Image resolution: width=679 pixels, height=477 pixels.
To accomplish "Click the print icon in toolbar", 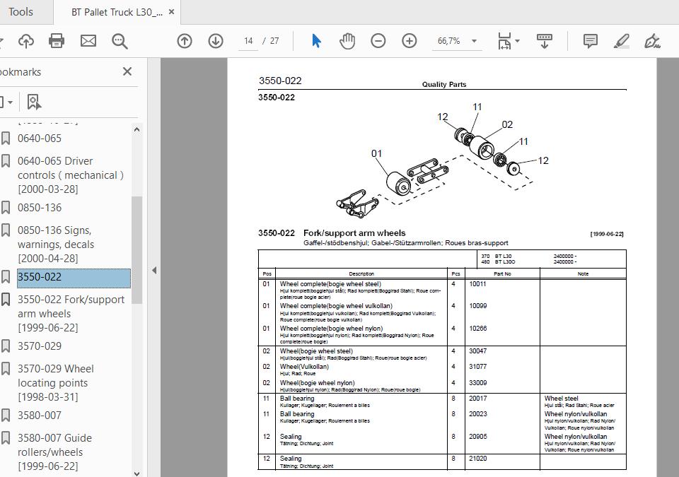I will tap(57, 41).
